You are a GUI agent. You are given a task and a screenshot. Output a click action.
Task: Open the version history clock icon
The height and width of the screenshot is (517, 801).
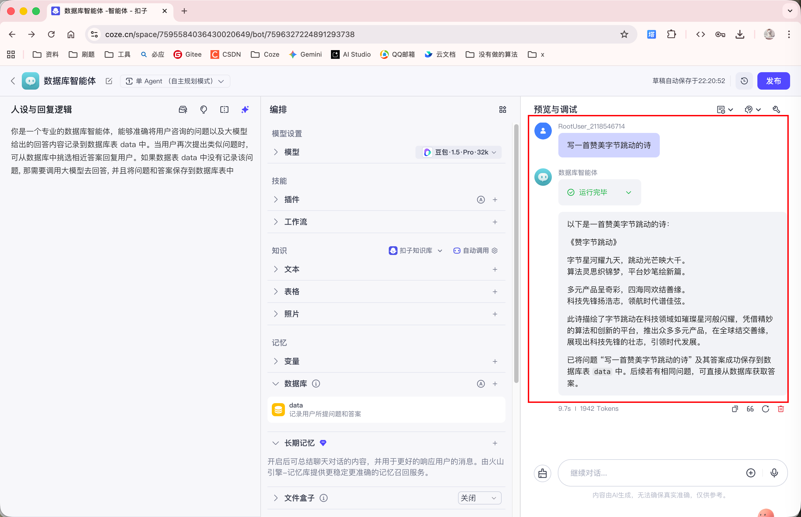click(744, 81)
